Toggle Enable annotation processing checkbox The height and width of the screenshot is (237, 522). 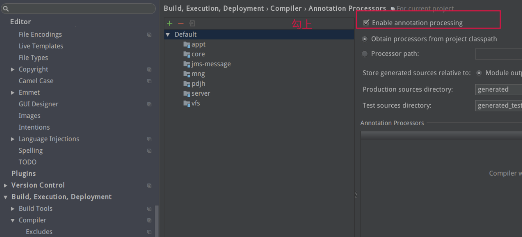(366, 23)
